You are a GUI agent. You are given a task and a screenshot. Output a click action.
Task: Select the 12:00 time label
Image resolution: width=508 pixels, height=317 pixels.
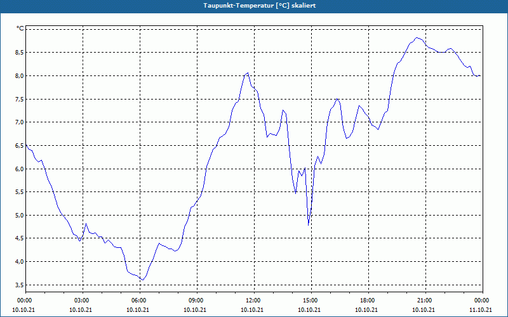[x=254, y=301]
